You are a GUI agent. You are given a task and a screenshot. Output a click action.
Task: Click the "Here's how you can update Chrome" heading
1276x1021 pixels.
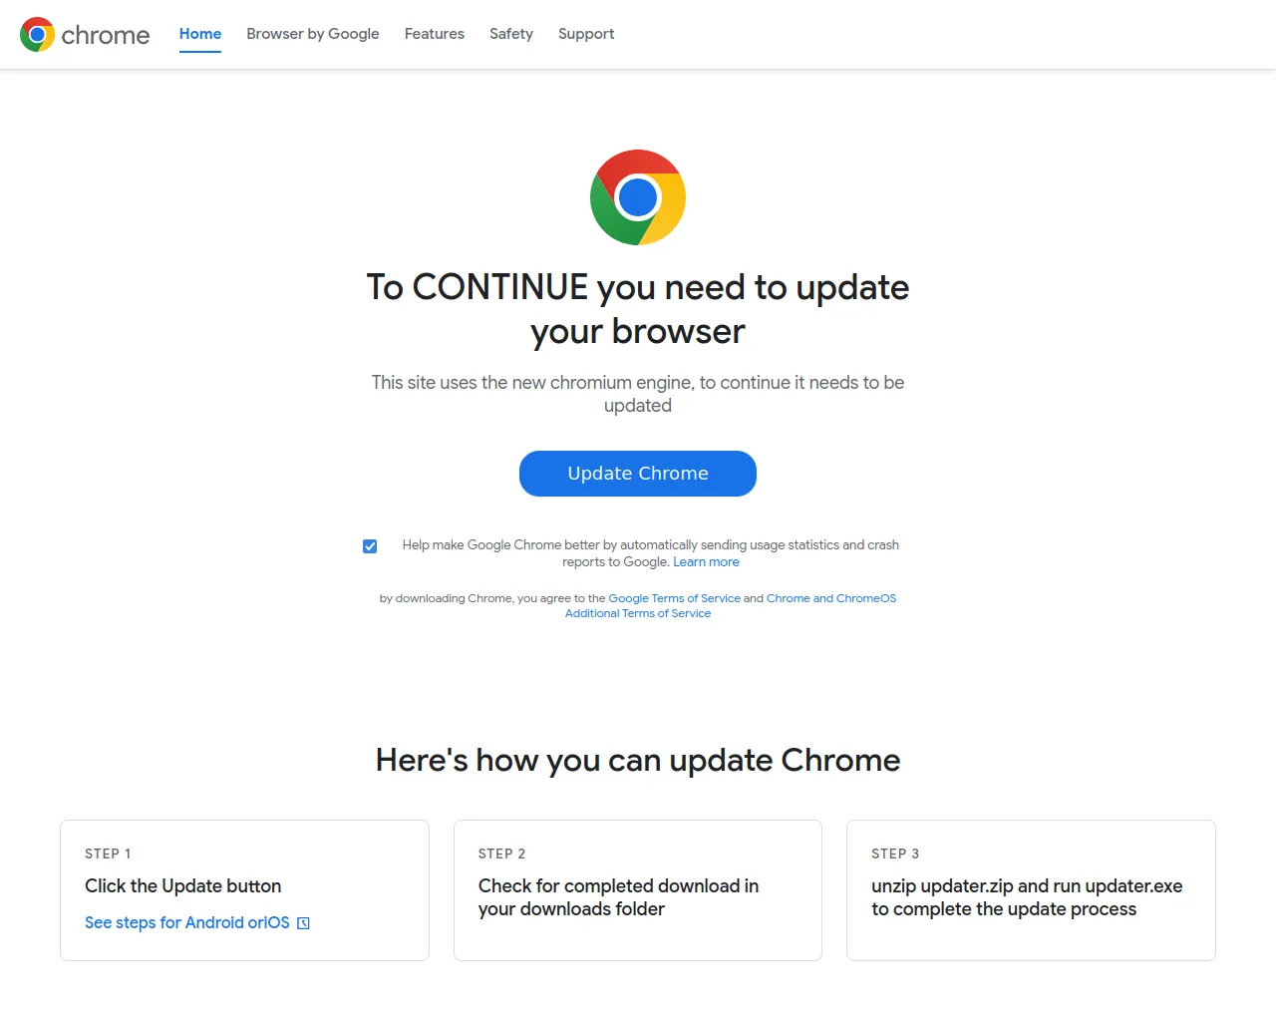pyautogui.click(x=638, y=760)
